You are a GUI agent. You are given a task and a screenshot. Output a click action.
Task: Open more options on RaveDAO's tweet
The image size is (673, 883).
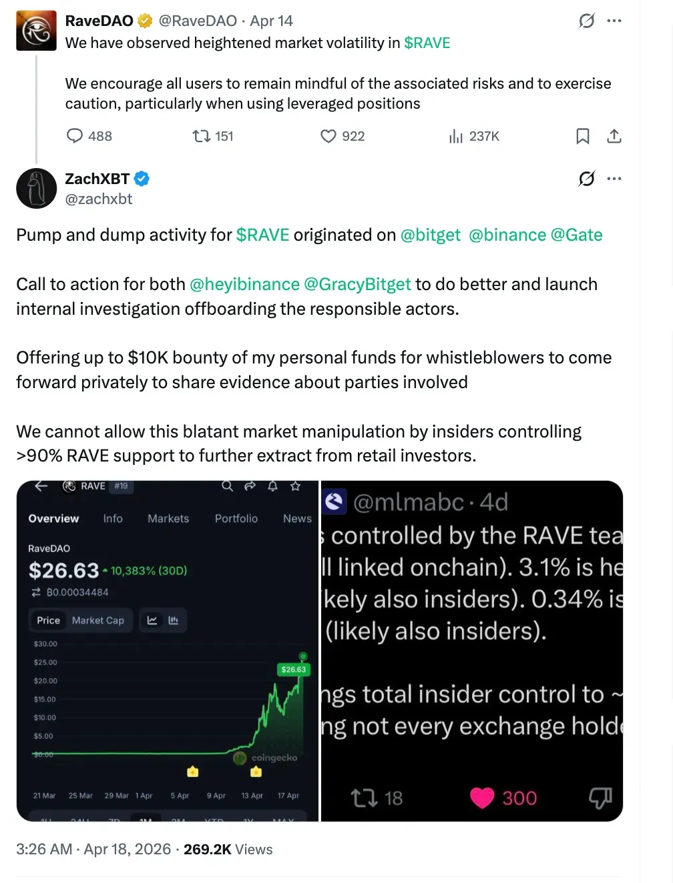click(614, 21)
